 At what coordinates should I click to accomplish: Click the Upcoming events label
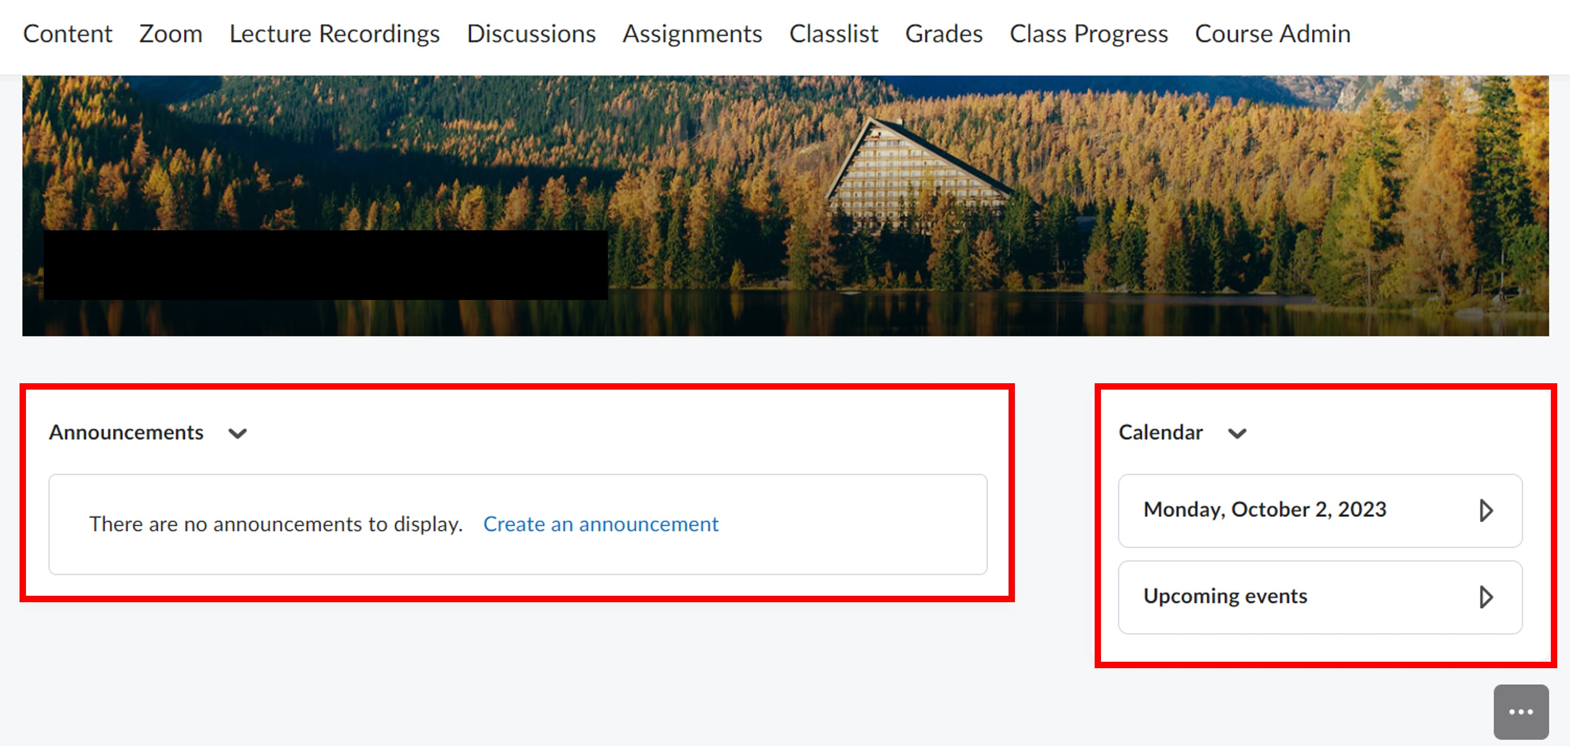1225,595
